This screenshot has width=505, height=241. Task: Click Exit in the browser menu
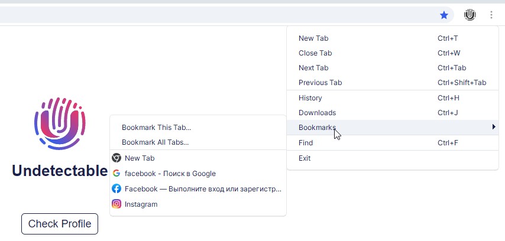click(305, 158)
